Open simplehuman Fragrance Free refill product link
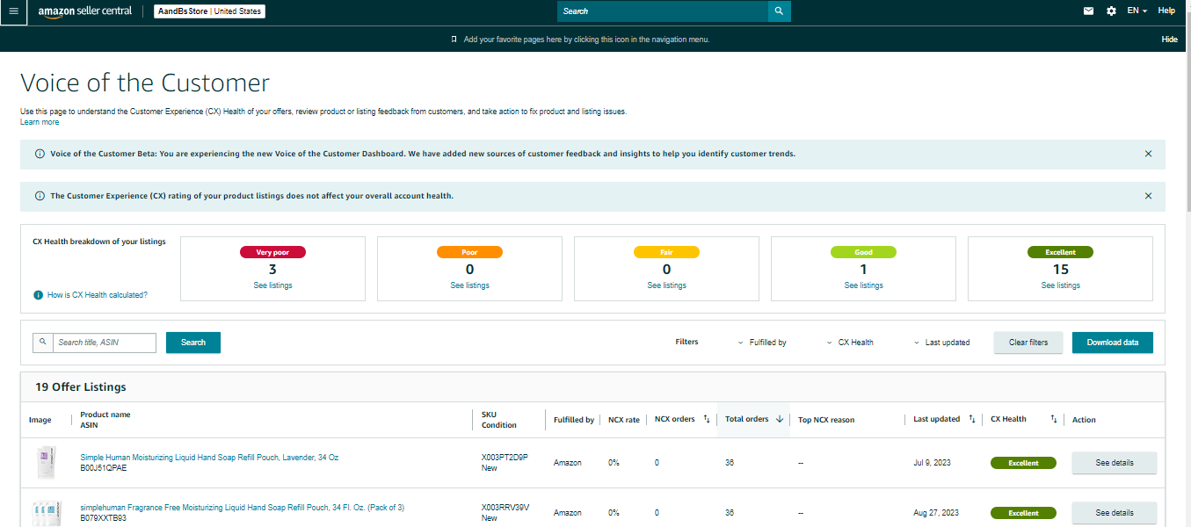 [242, 508]
